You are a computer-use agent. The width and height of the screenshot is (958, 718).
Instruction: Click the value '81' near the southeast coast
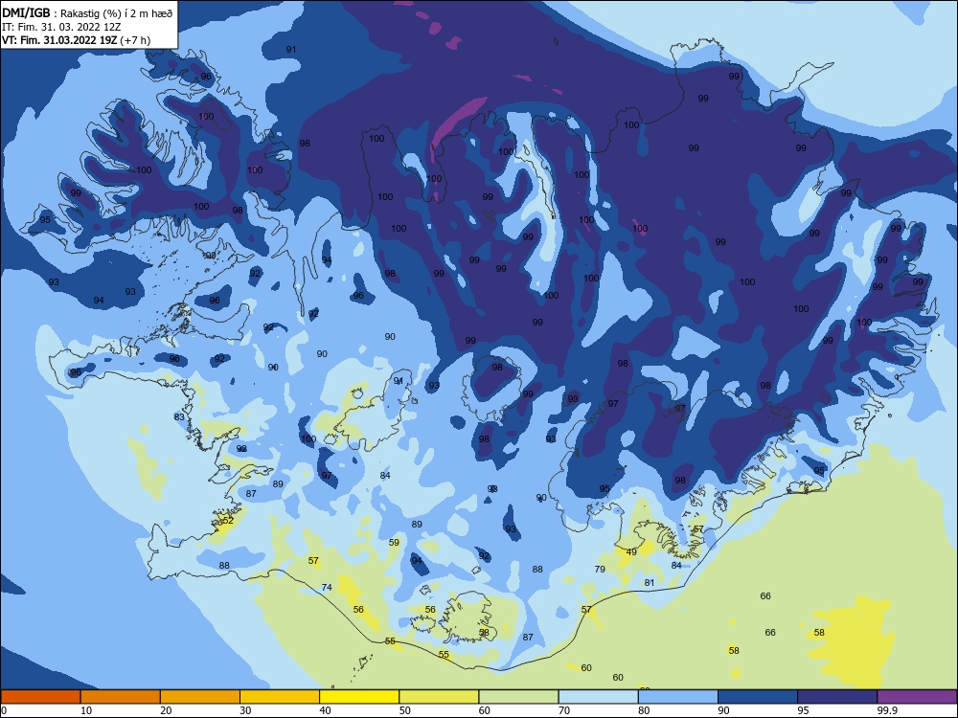(x=650, y=582)
